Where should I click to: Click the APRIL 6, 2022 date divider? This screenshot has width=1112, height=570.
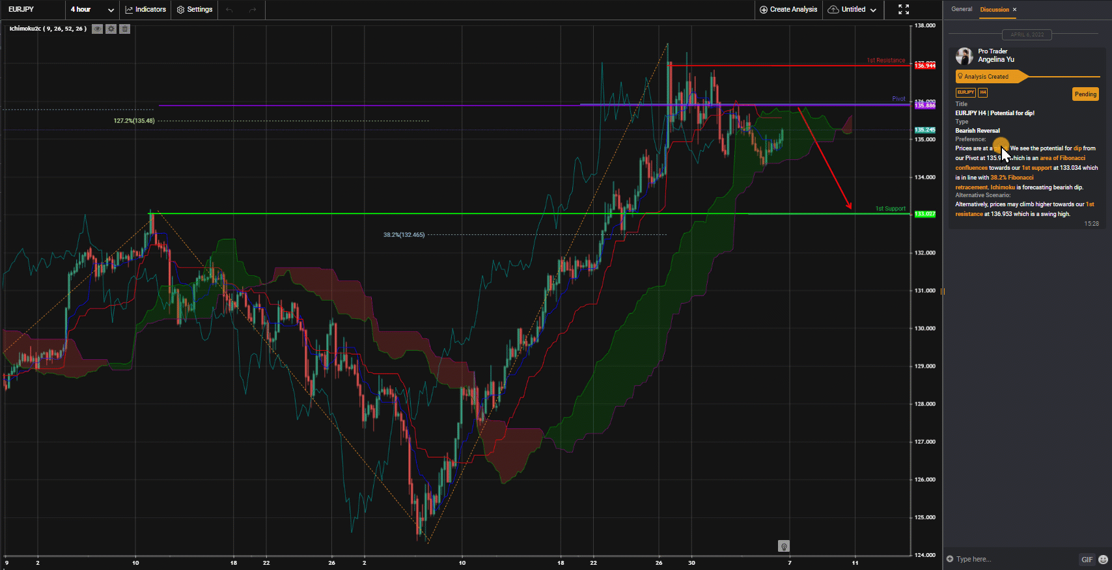coord(1027,34)
